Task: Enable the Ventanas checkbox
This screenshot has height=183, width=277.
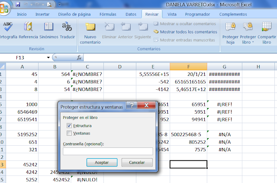Action: pyautogui.click(x=69, y=133)
